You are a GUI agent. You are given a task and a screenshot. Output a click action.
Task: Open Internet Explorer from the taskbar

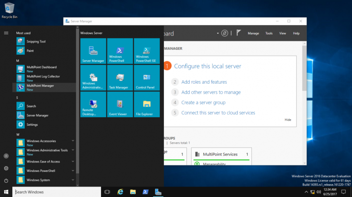point(120,192)
